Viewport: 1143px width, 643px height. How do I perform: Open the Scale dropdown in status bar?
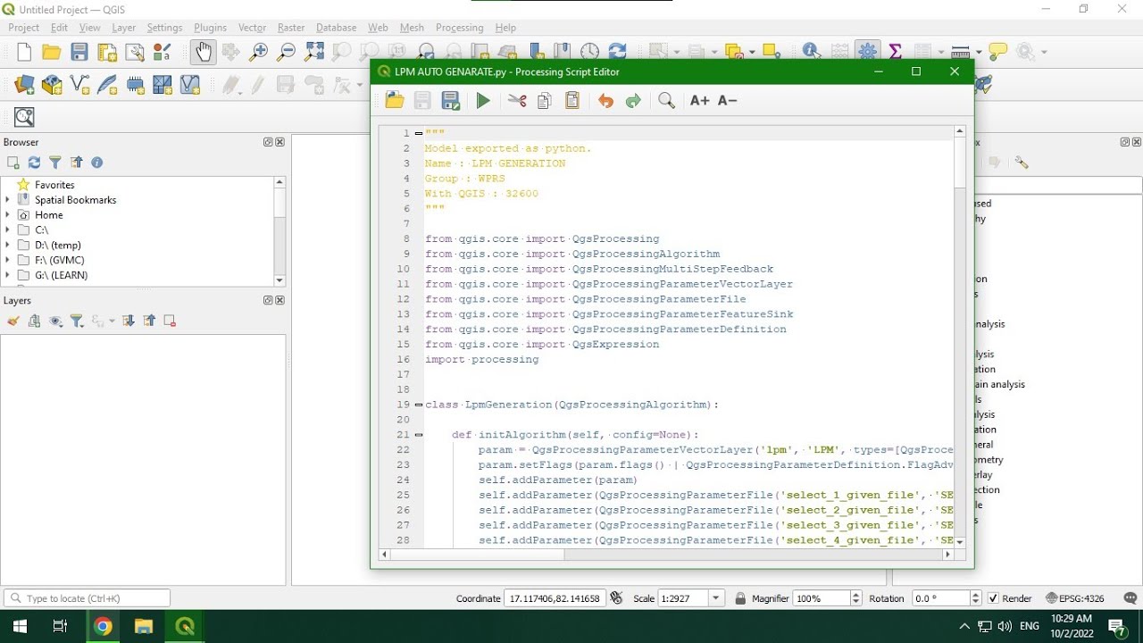tap(716, 598)
